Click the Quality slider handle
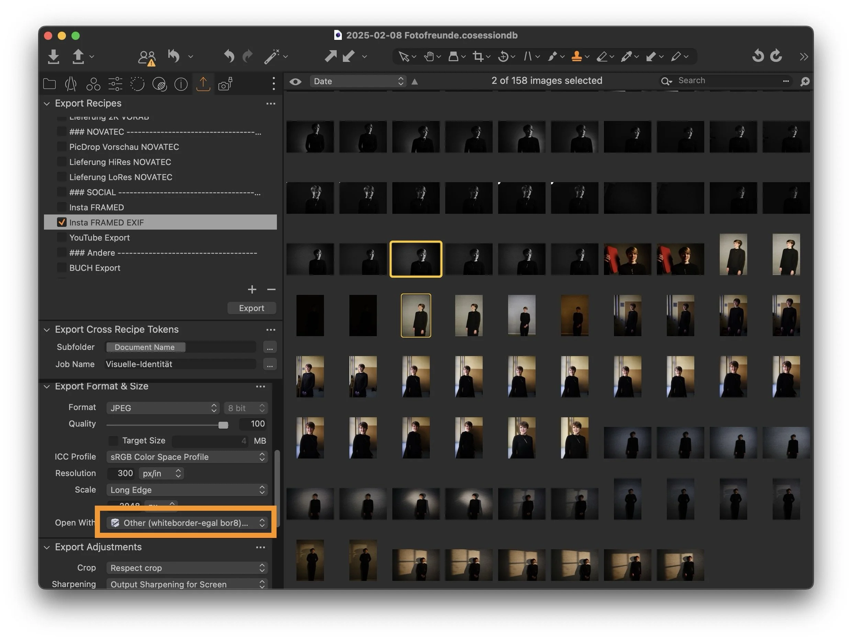Image resolution: width=852 pixels, height=640 pixels. pos(223,424)
